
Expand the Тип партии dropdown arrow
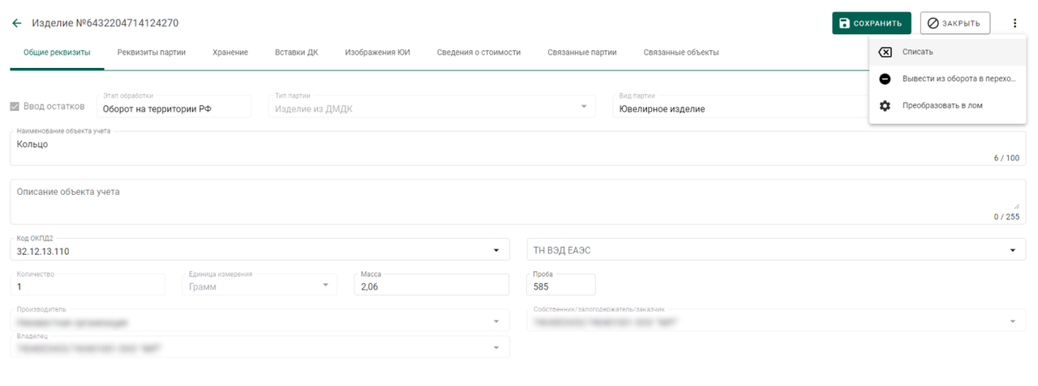tap(583, 107)
